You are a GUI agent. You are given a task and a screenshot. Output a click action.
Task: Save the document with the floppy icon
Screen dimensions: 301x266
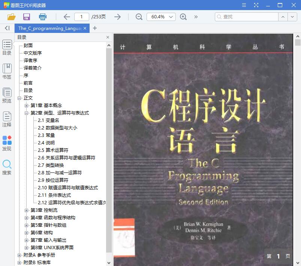27,17
